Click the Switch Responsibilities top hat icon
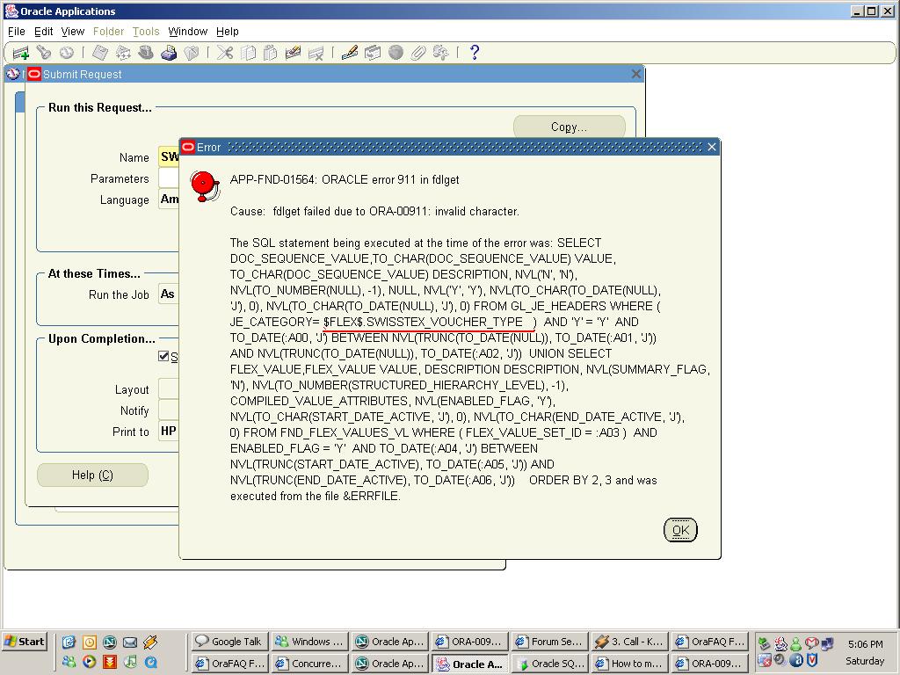 146,53
